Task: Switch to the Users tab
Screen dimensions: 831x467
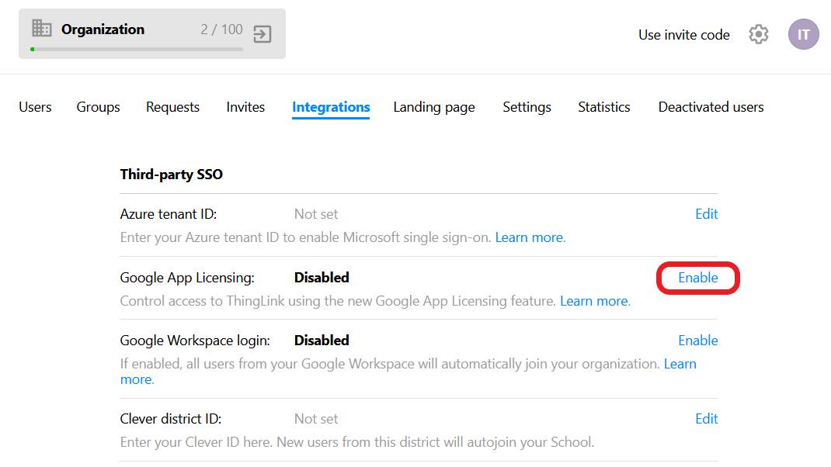Action: (35, 107)
